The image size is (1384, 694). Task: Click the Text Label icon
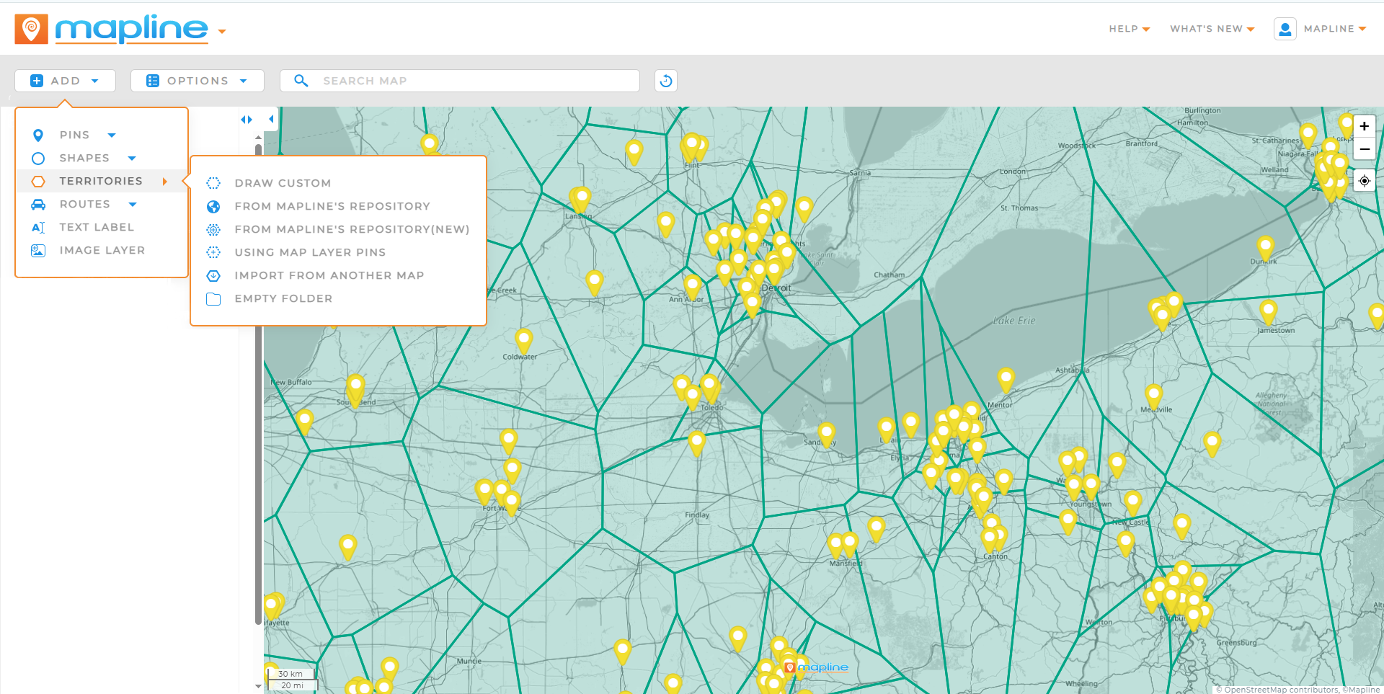click(x=38, y=228)
